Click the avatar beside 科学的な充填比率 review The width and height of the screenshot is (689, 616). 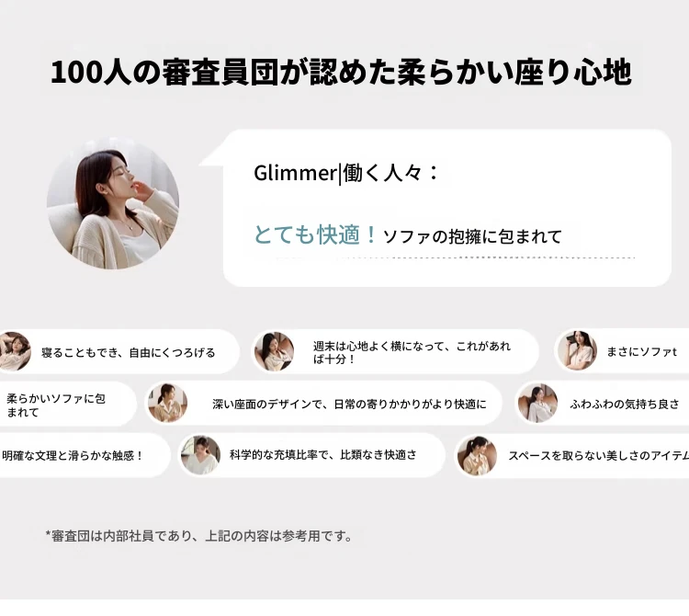pos(201,455)
